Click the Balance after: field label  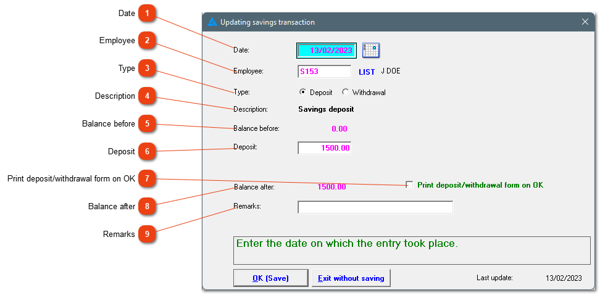254,187
